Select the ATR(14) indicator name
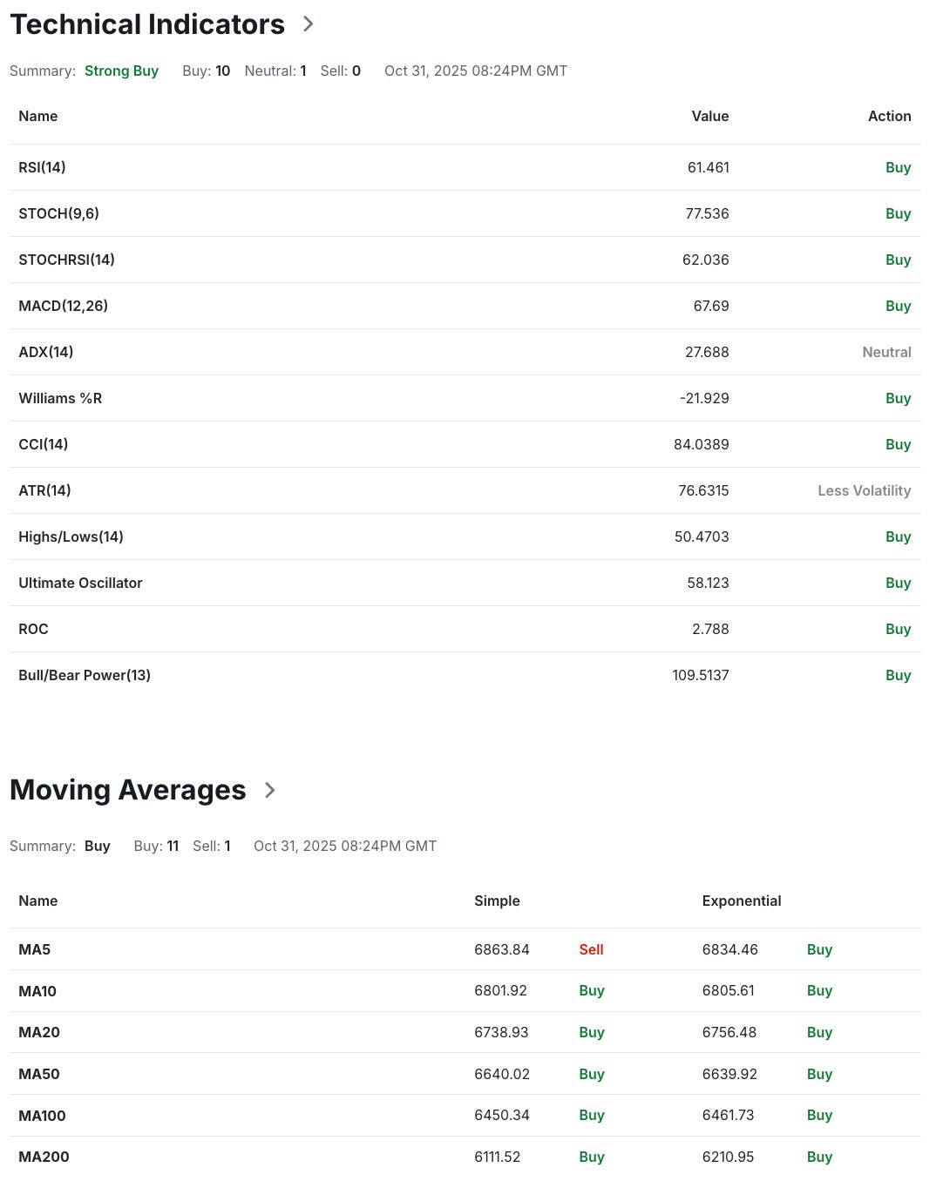943x1181 pixels. coord(44,490)
